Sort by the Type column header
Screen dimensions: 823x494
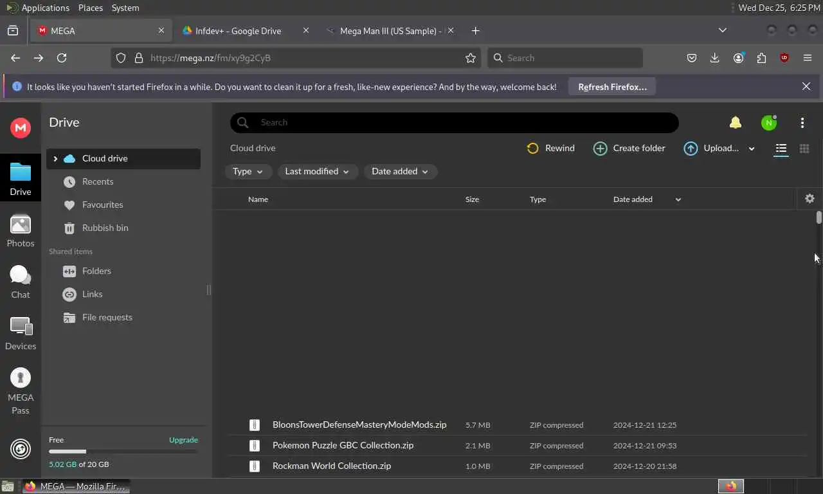point(538,199)
